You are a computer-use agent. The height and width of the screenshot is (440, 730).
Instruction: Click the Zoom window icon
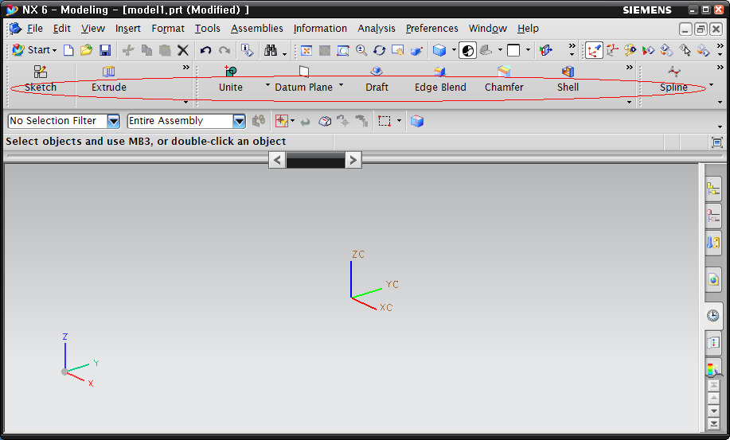(x=343, y=50)
